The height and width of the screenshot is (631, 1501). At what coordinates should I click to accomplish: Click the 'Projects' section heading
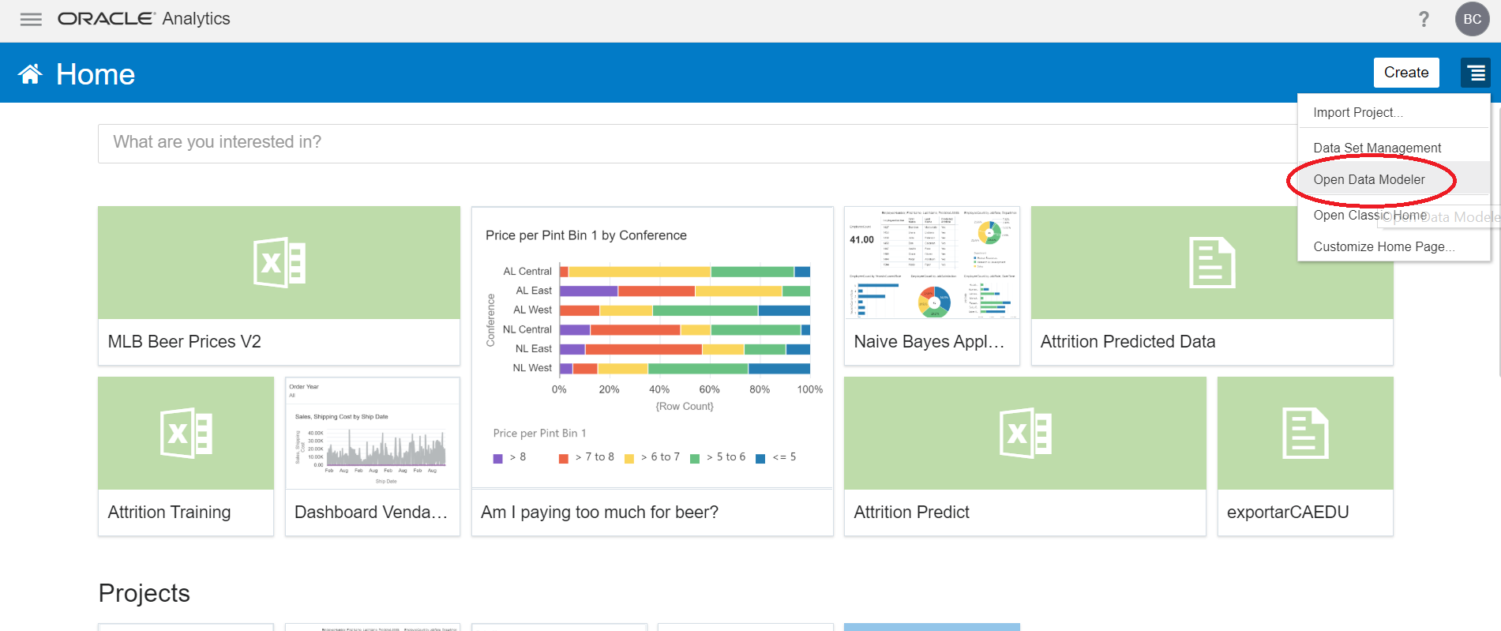(144, 593)
